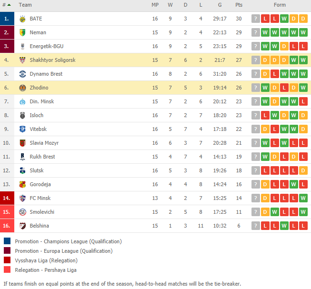
Task: Select the Zhodino team crest
Action: click(22, 88)
